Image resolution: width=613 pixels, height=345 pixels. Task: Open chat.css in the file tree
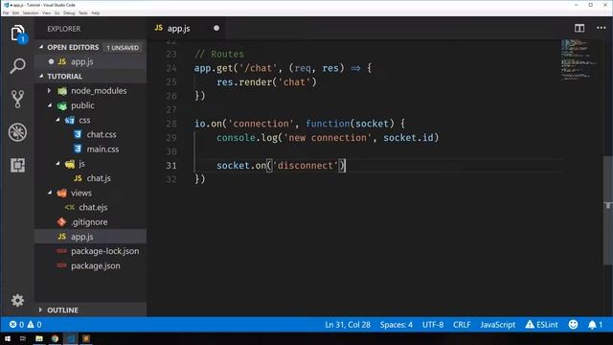click(x=102, y=134)
